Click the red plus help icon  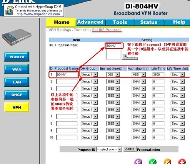(182, 161)
